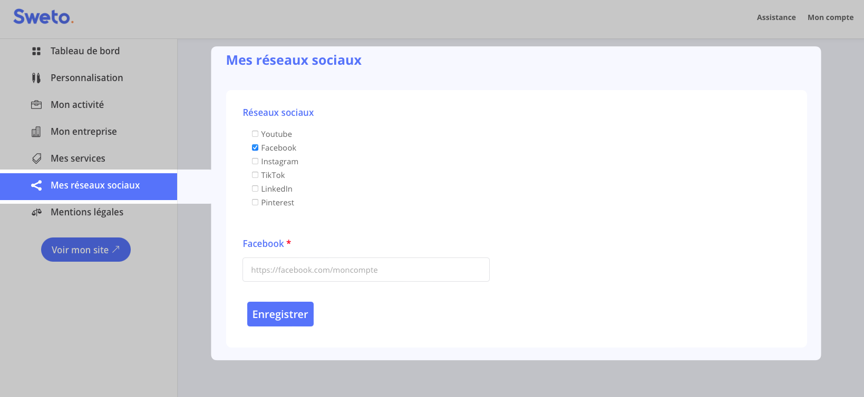Click the Mon entreprise building icon
The height and width of the screenshot is (397, 864).
[x=36, y=132]
